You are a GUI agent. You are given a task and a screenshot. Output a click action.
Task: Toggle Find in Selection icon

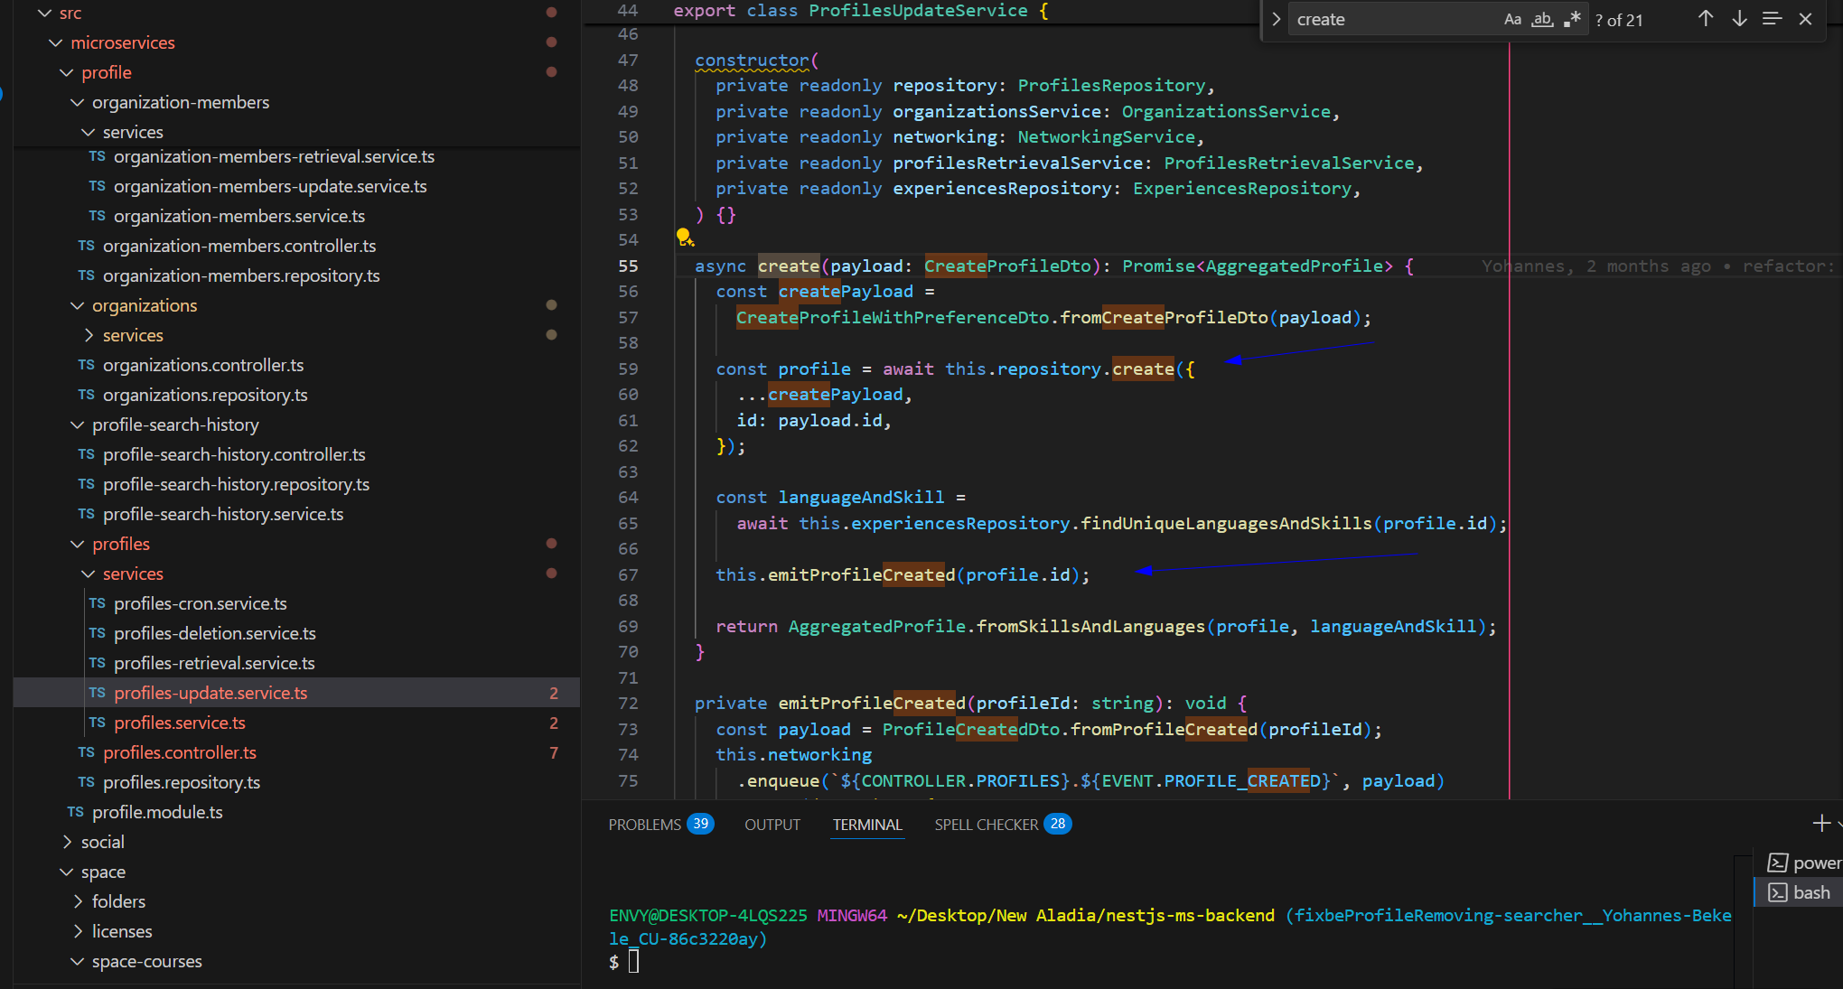click(x=1773, y=19)
